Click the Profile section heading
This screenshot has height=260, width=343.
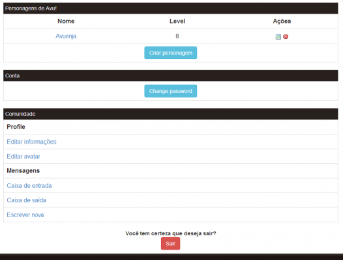pyautogui.click(x=16, y=127)
